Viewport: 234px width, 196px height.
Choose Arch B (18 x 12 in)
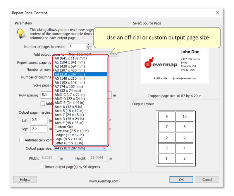point(81,111)
